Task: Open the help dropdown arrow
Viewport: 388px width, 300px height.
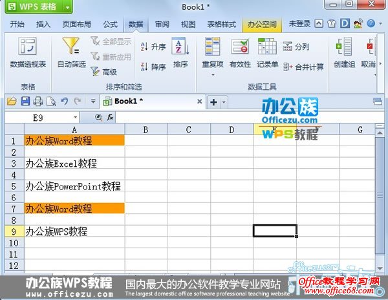Action: tap(380, 24)
